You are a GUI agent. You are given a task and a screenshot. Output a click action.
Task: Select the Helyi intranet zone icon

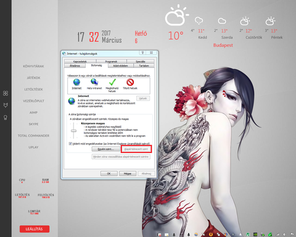point(94,82)
